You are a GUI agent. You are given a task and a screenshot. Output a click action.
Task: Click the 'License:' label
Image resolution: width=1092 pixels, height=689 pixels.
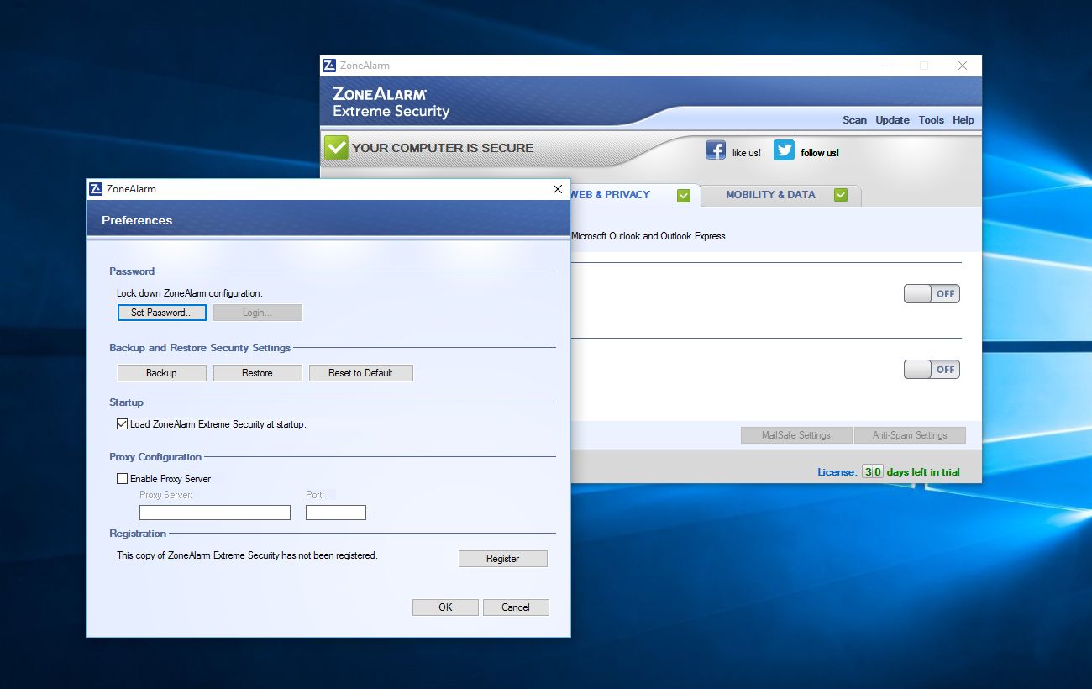point(837,472)
